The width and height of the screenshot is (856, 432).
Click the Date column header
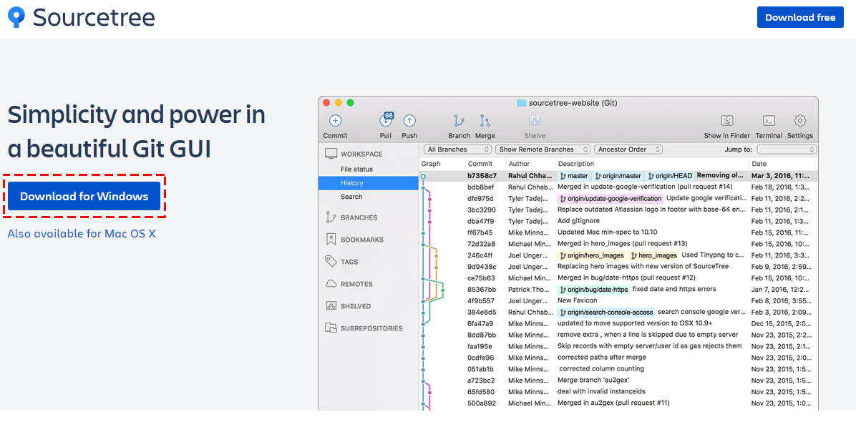[759, 164]
